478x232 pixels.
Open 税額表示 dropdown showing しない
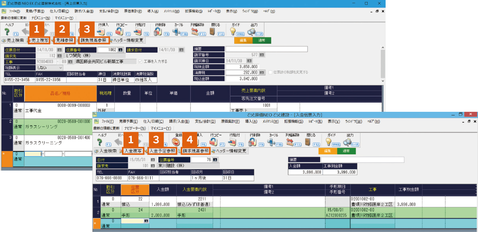(49, 67)
